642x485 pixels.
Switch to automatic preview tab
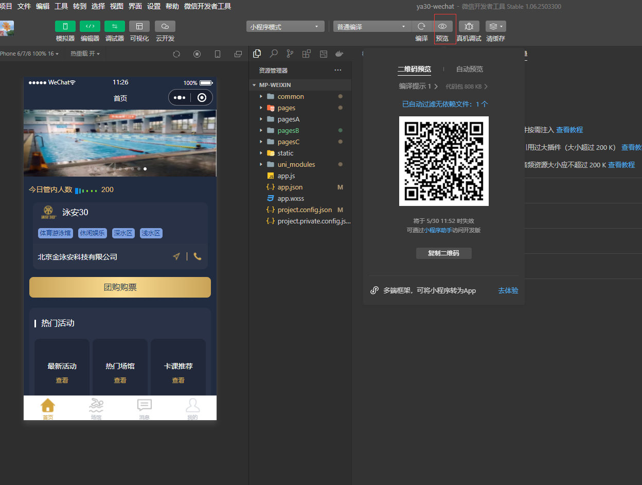point(470,69)
